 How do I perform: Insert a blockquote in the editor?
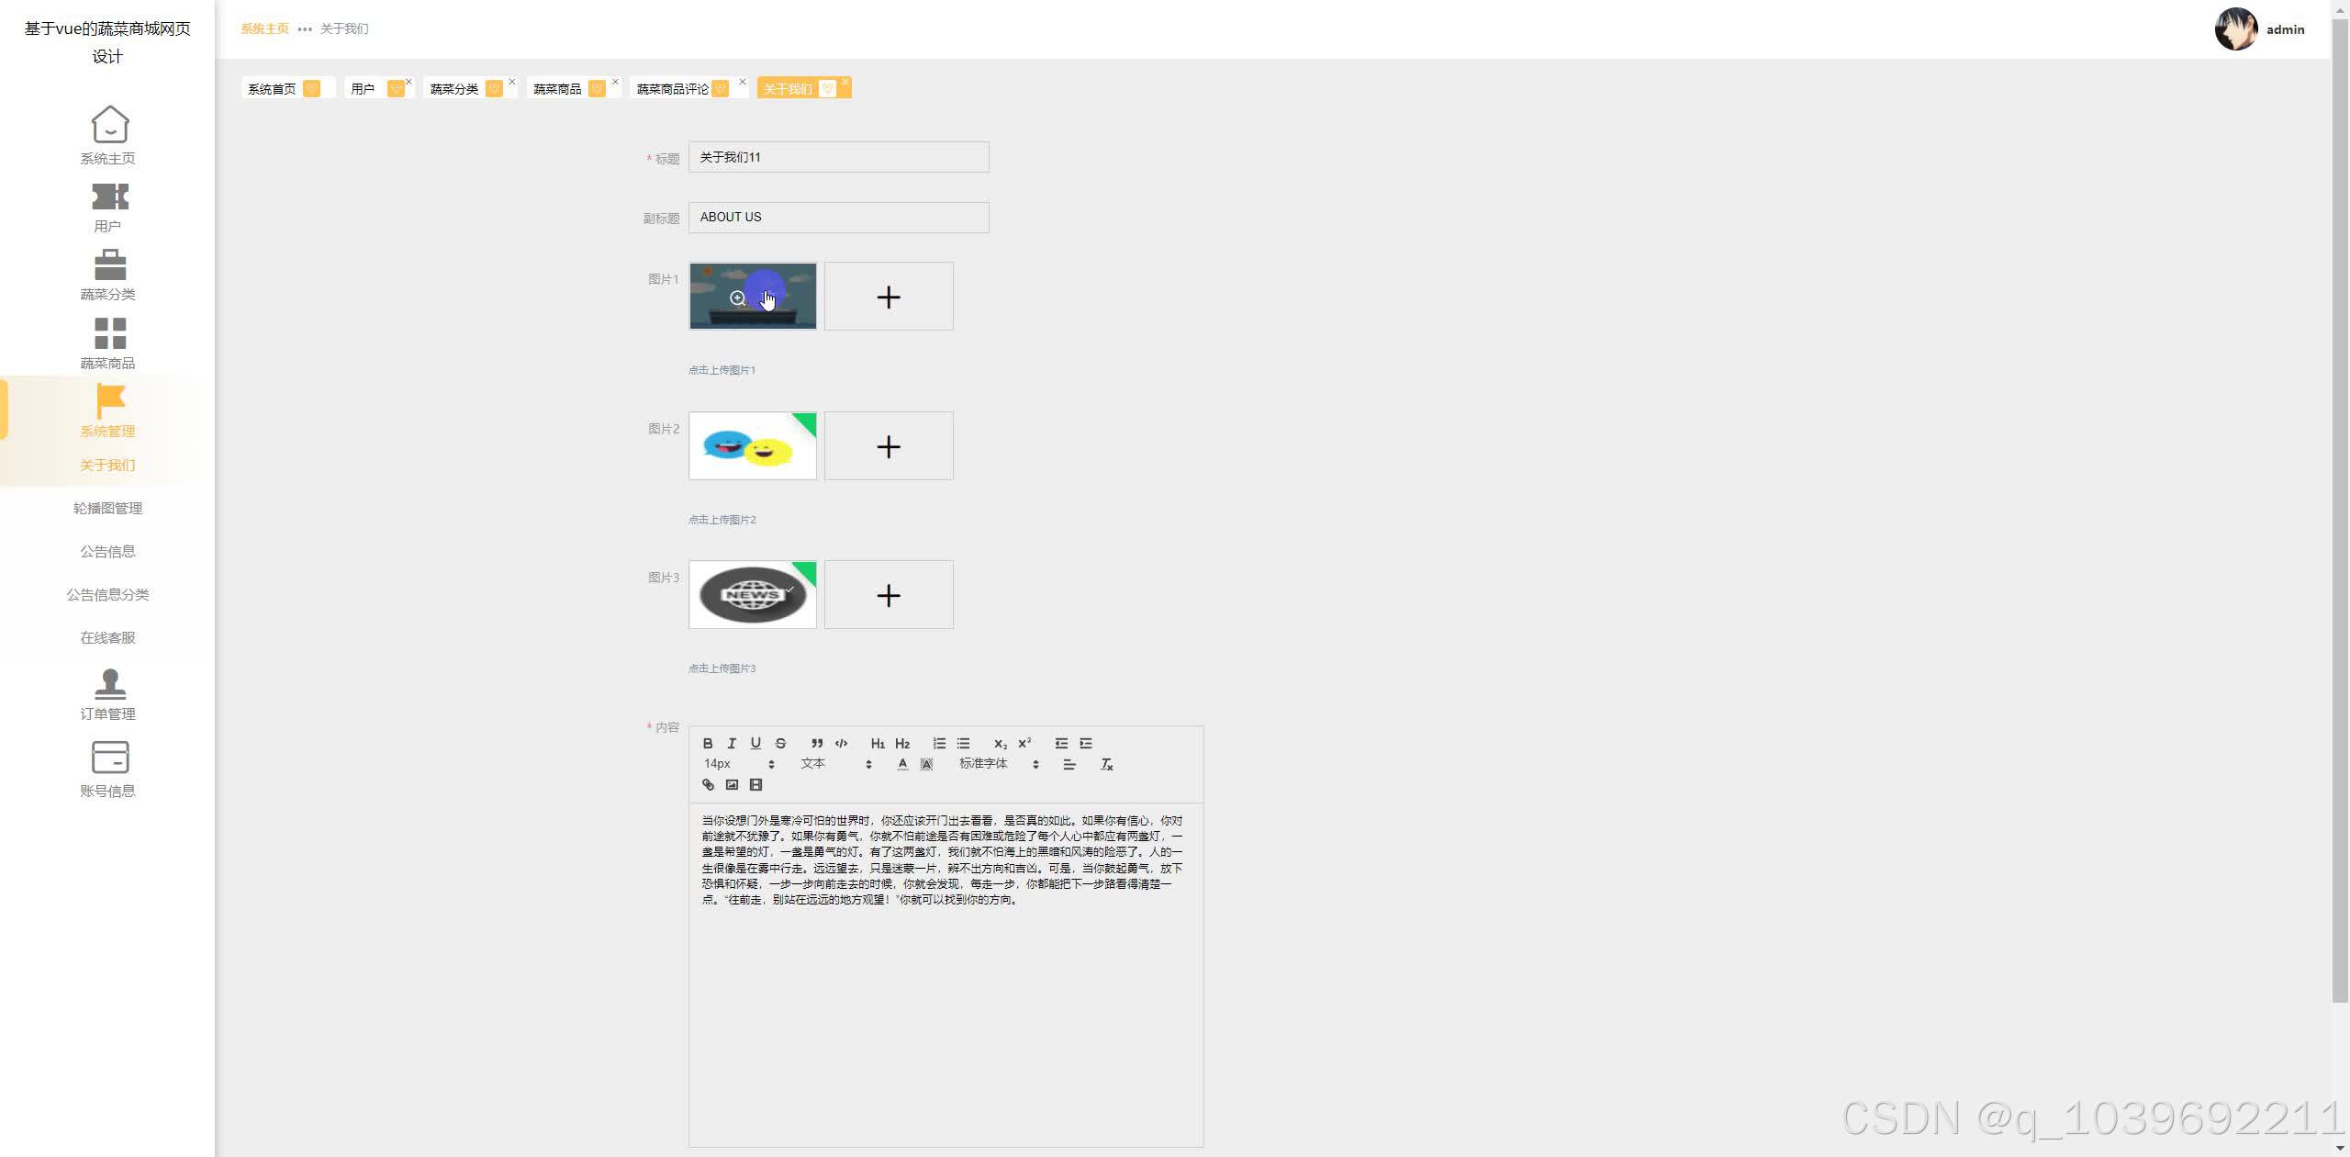point(816,743)
